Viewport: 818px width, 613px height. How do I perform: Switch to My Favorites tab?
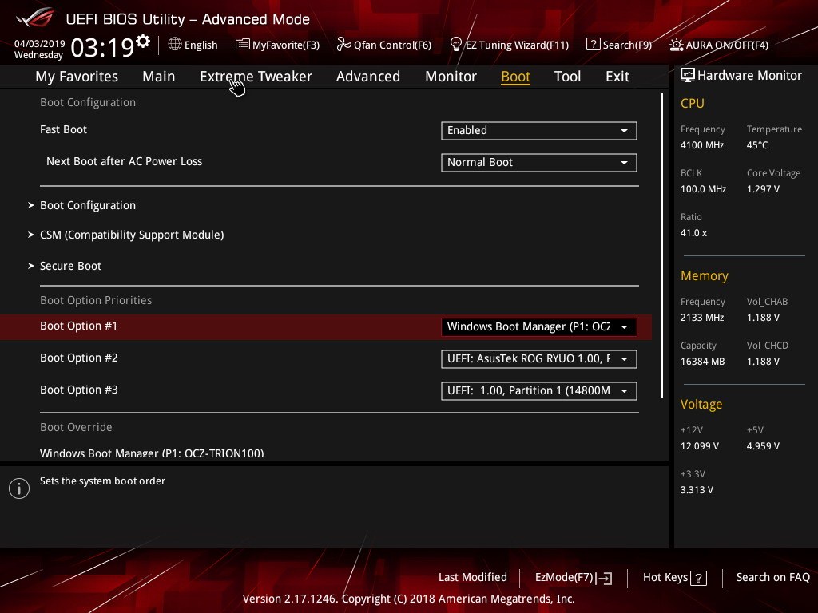click(x=77, y=77)
